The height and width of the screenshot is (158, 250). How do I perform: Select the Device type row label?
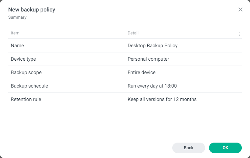(x=23, y=59)
